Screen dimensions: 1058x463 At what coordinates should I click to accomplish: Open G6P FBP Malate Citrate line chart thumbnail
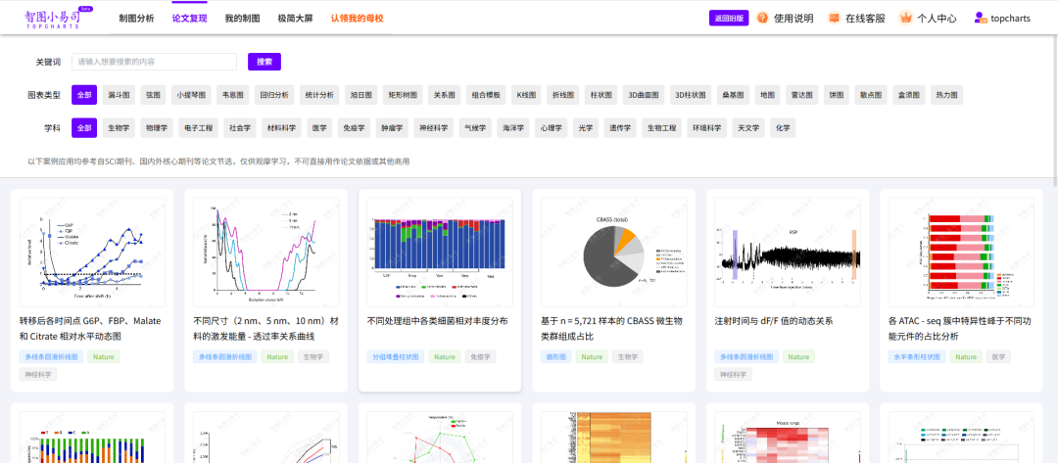pos(92,252)
